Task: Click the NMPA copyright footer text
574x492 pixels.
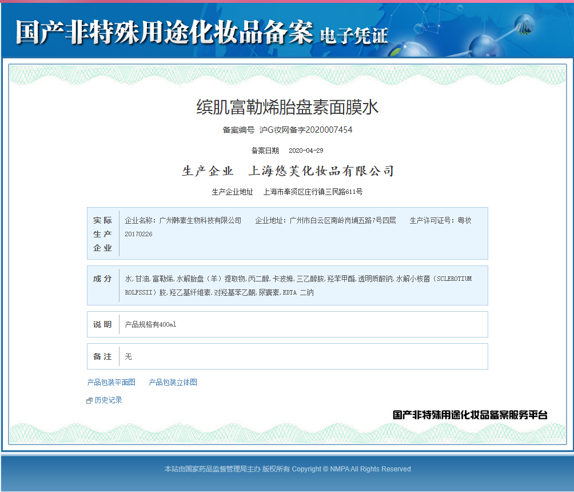Action: coord(287,469)
